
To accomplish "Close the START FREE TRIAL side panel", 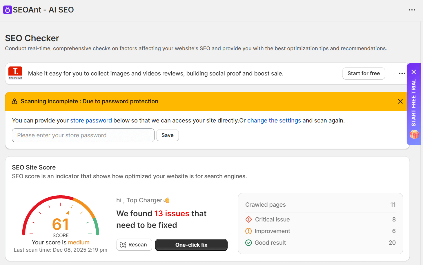I will [414, 72].
